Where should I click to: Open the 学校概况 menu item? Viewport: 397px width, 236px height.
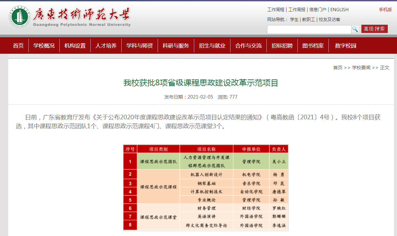coord(44,46)
